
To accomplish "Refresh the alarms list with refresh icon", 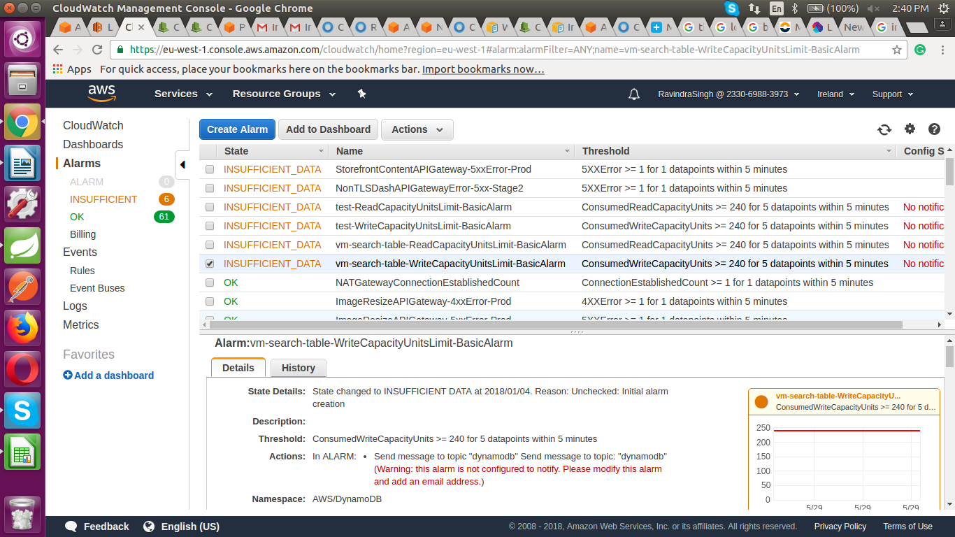I will pos(884,129).
